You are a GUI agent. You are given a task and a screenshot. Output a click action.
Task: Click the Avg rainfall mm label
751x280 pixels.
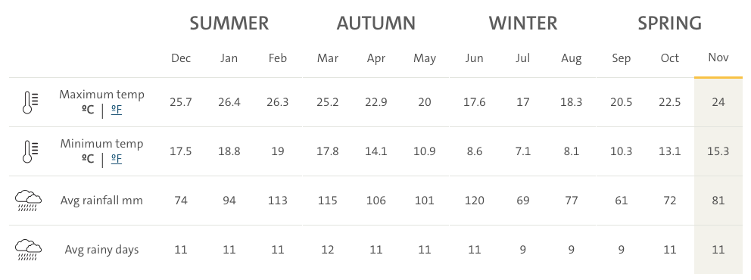[101, 201]
